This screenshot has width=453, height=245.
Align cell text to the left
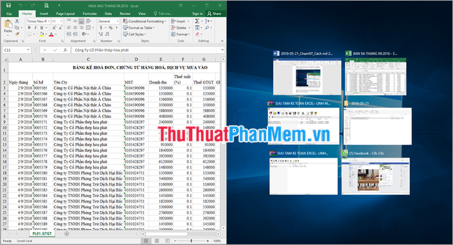click(x=69, y=28)
